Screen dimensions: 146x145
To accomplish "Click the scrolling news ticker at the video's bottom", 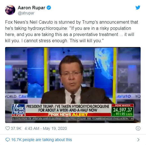I will (x=73, y=119).
